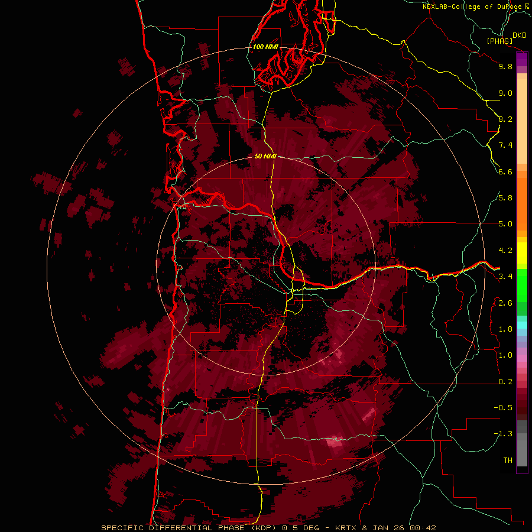Click the 0.5 DEG elevation text
532x532 pixels.
[x=301, y=528]
